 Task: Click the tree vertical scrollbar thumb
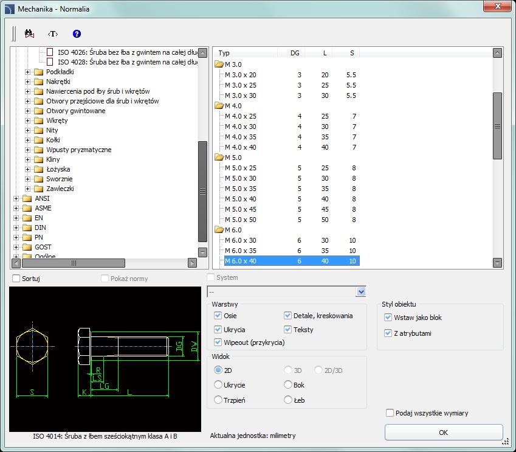tap(203, 192)
